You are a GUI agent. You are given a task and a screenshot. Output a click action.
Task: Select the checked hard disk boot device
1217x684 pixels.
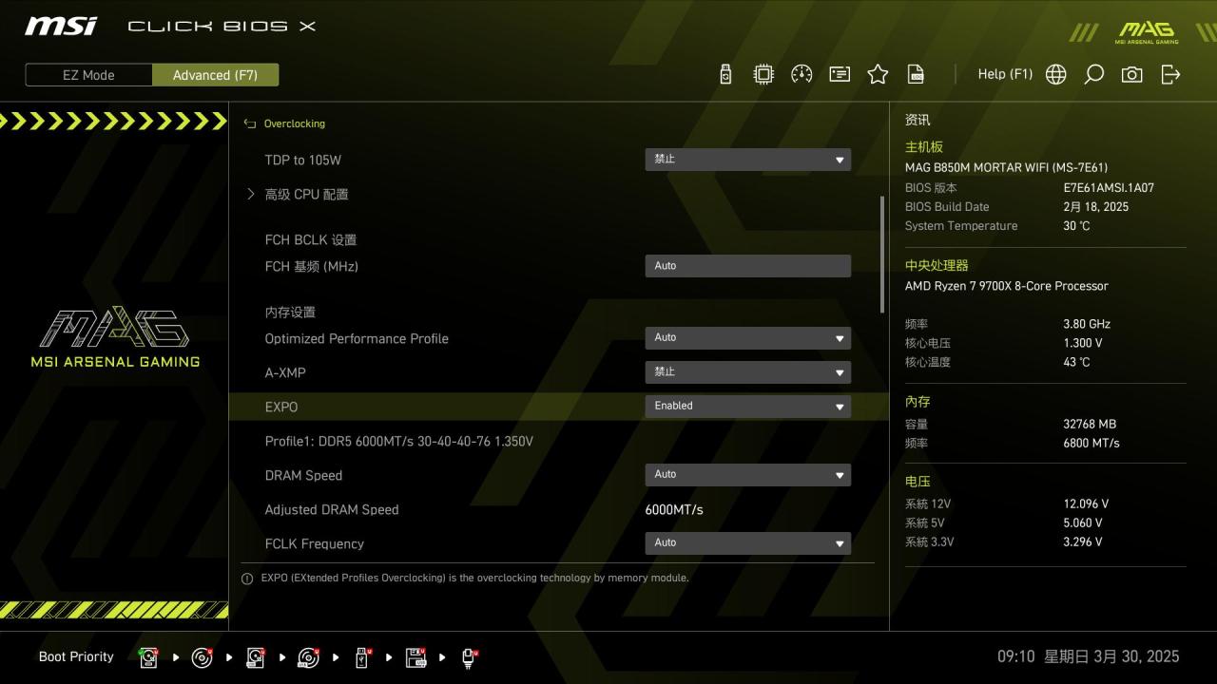149,657
